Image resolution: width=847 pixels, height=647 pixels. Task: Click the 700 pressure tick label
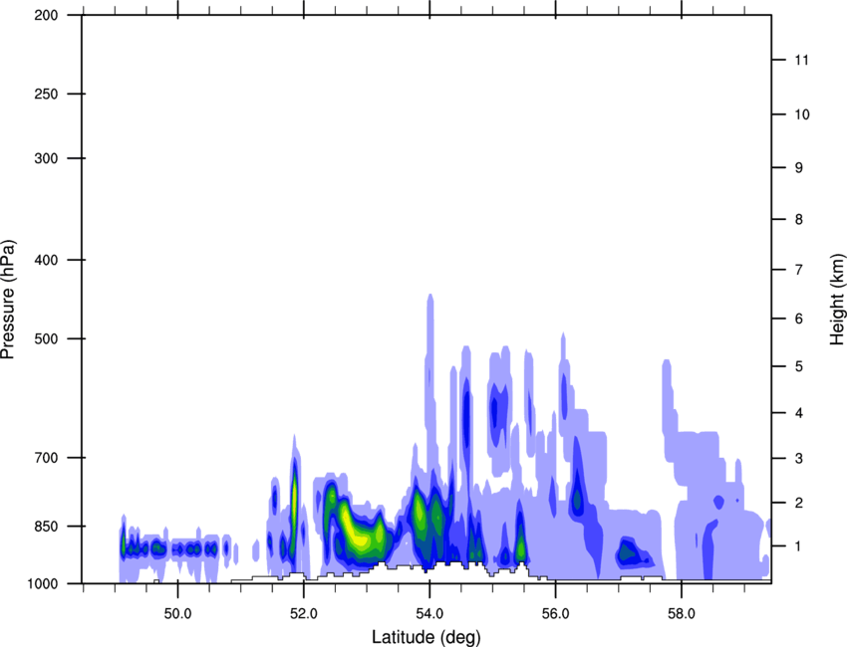click(46, 457)
